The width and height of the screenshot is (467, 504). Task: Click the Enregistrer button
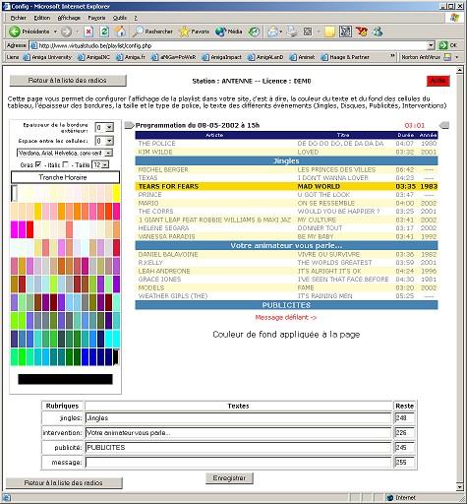229,477
